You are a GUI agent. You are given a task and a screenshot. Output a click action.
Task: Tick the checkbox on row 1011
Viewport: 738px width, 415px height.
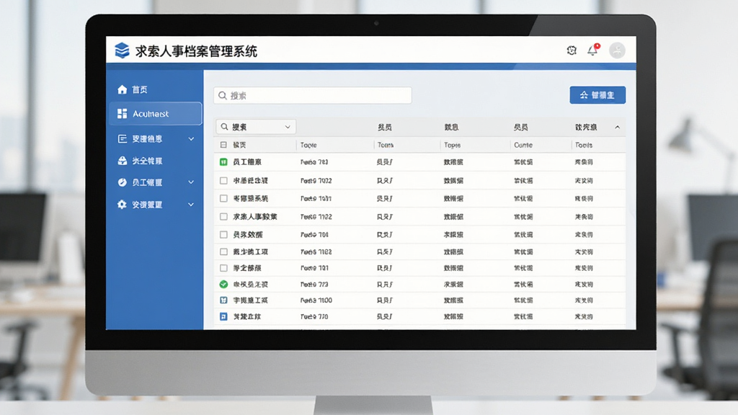(223, 199)
